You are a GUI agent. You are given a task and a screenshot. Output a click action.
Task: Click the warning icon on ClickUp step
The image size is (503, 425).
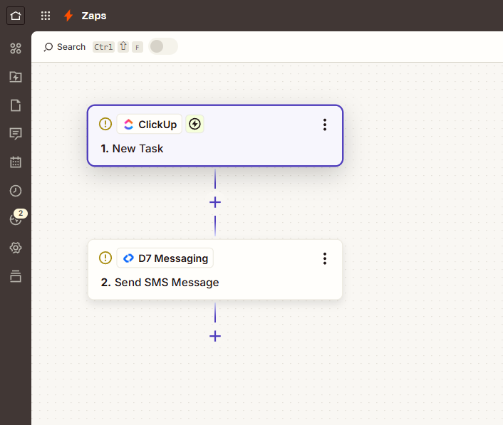pyautogui.click(x=105, y=124)
